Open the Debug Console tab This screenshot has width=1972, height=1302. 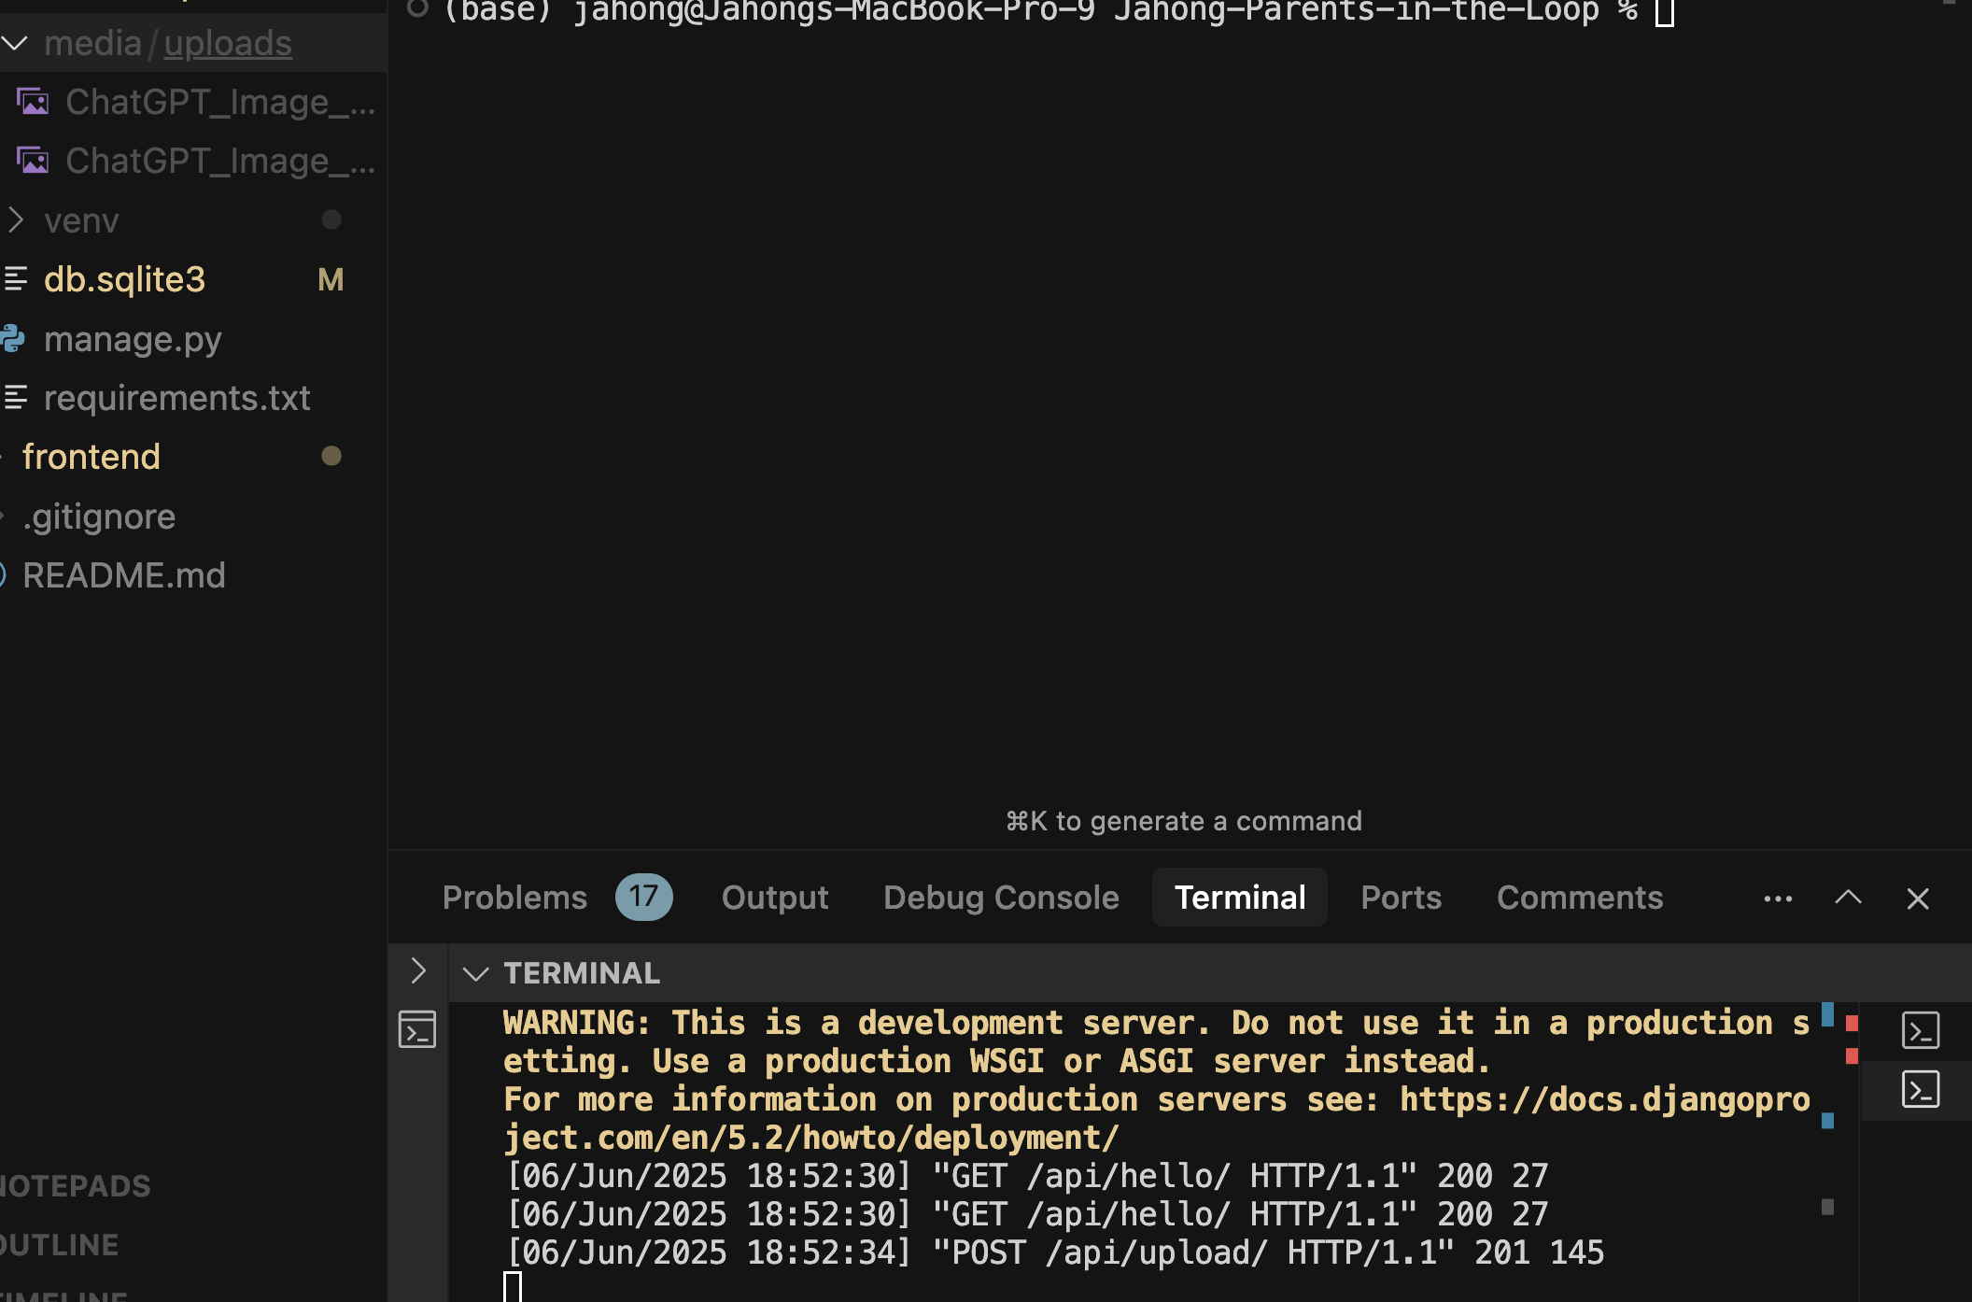(1001, 898)
